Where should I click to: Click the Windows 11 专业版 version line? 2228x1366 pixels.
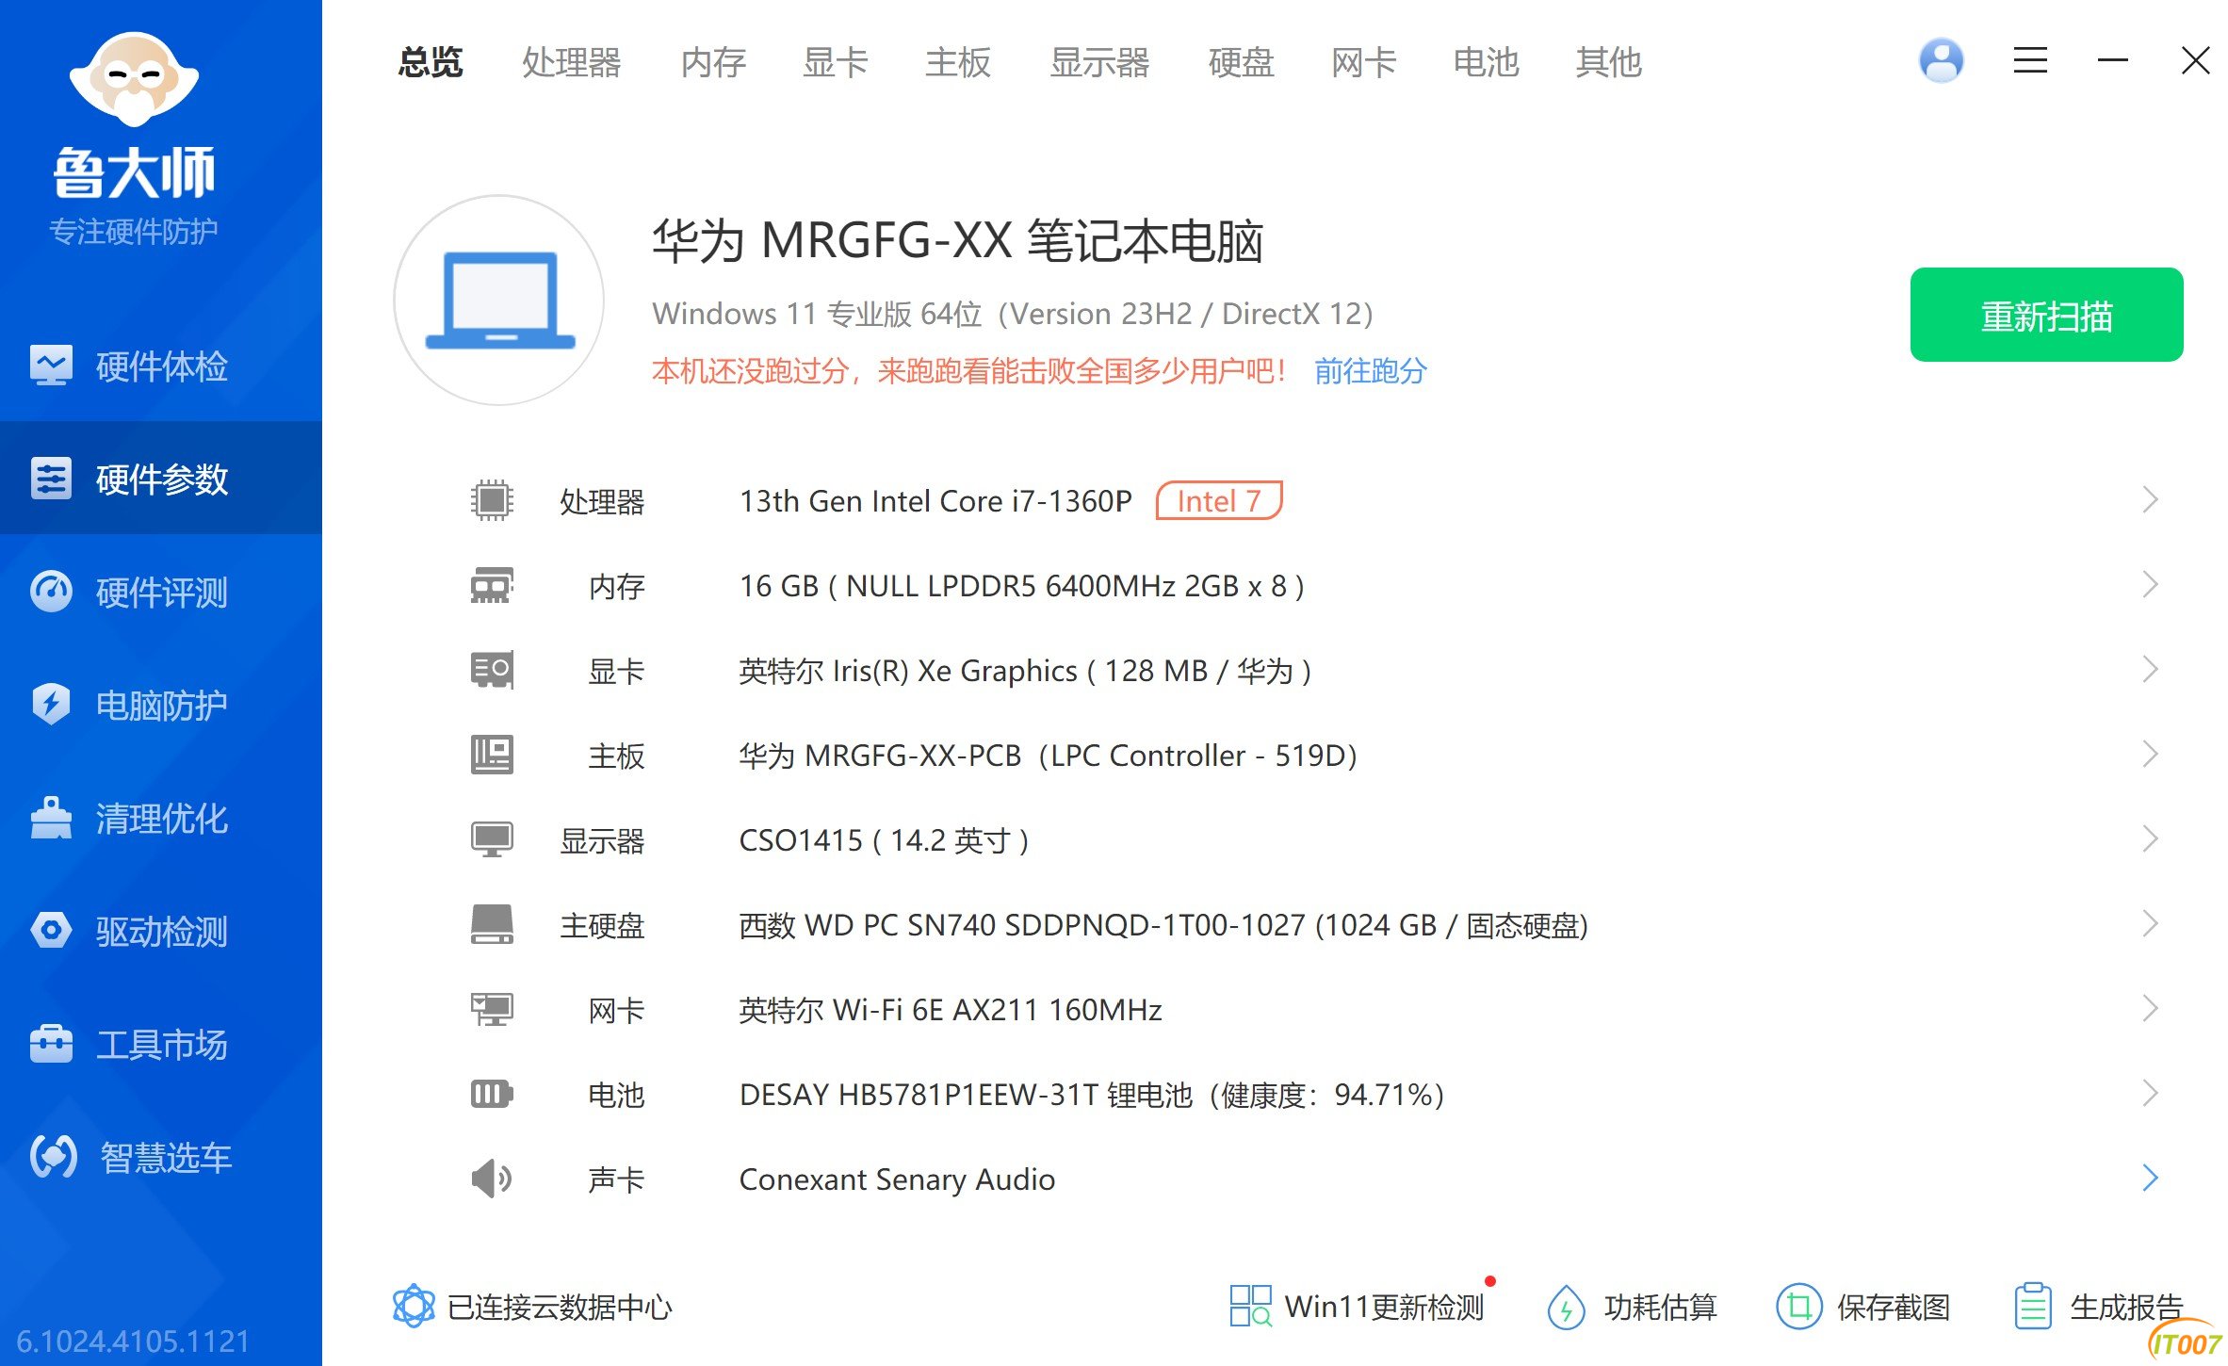point(1013,314)
